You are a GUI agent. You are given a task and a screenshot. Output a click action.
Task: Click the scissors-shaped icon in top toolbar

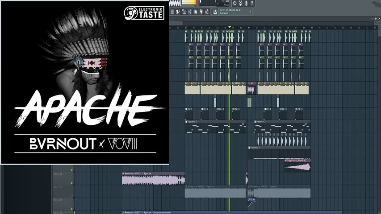(241, 3)
